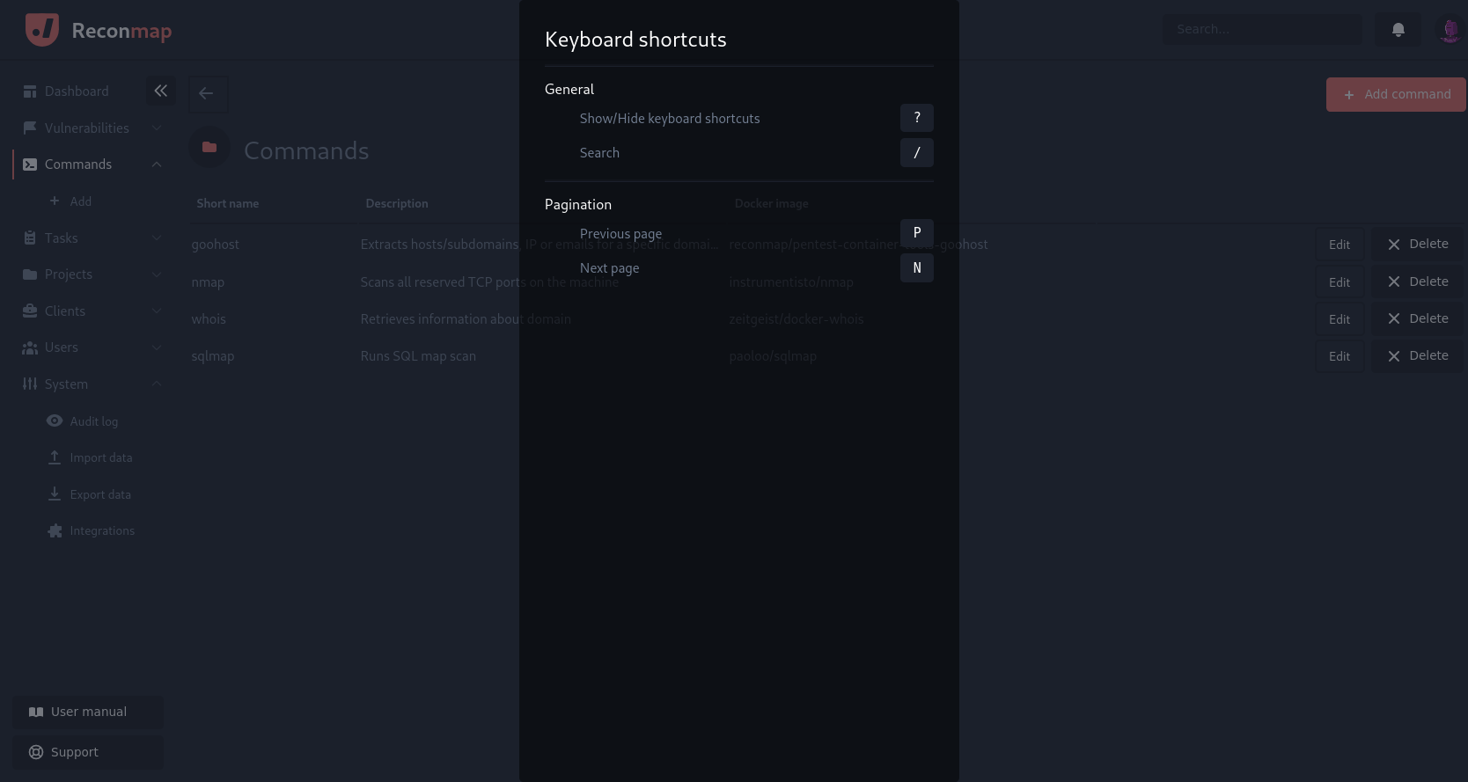Go back using the arrow button
Image resolution: width=1468 pixels, height=782 pixels.
click(x=208, y=94)
